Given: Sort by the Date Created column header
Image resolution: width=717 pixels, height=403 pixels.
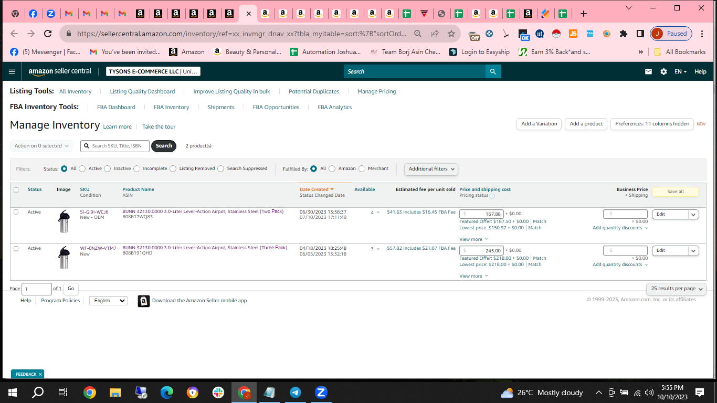Looking at the screenshot, I should [x=317, y=189].
